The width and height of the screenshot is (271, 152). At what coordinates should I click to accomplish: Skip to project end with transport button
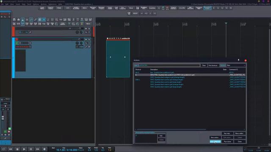tap(38, 149)
